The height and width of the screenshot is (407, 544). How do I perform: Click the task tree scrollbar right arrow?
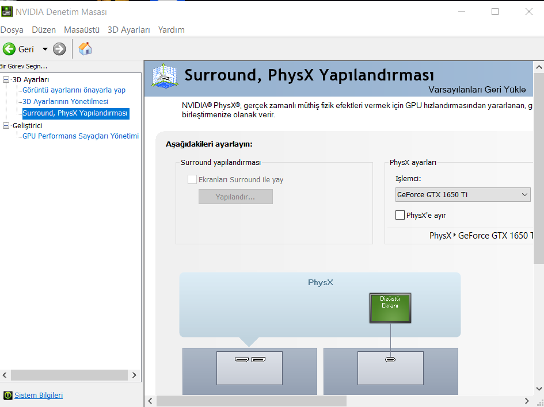coord(134,375)
